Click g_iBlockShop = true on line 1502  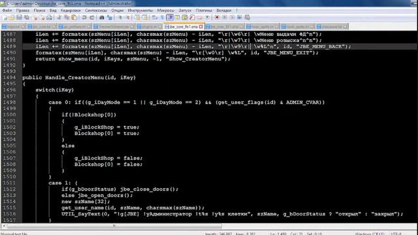click(106, 127)
